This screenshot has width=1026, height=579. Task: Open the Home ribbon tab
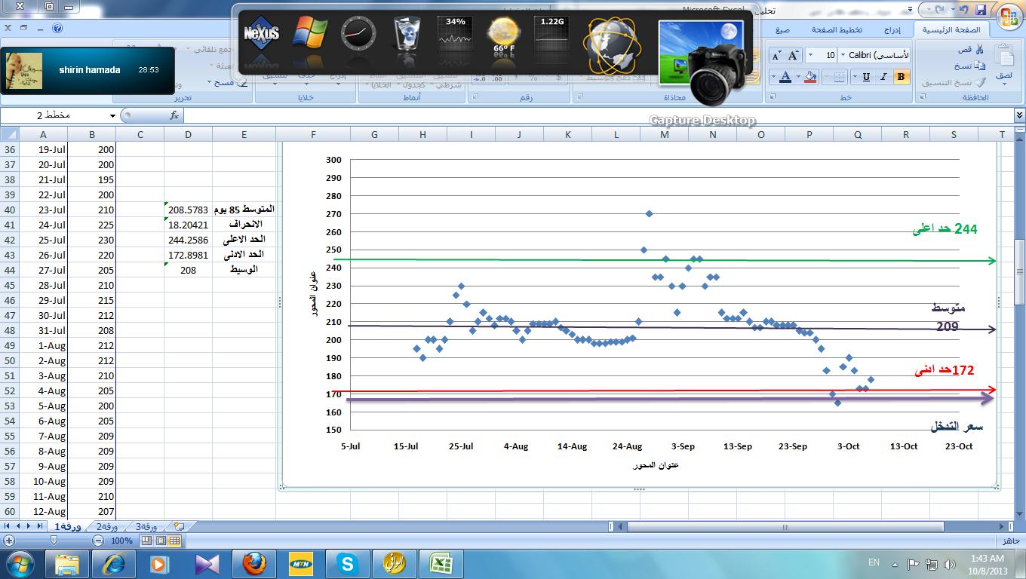(x=951, y=30)
